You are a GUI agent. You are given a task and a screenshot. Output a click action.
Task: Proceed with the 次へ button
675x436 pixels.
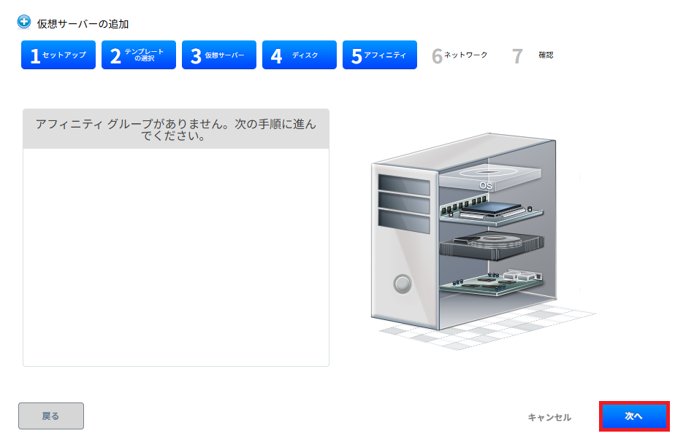click(634, 416)
